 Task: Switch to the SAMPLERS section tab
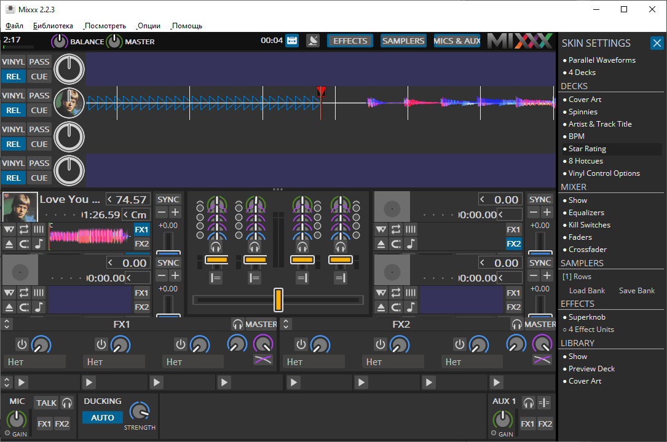point(403,41)
